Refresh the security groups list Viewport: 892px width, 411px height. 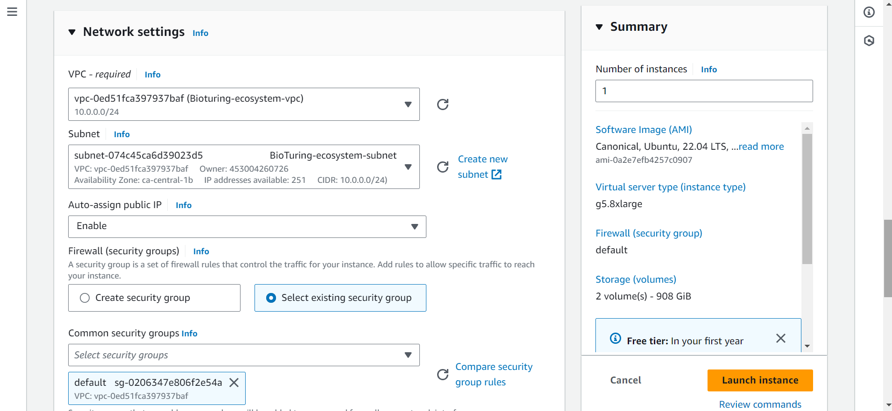(442, 374)
